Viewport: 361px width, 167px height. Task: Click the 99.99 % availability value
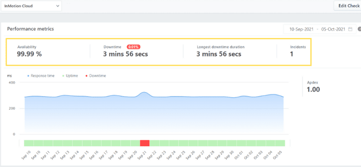(x=29, y=54)
